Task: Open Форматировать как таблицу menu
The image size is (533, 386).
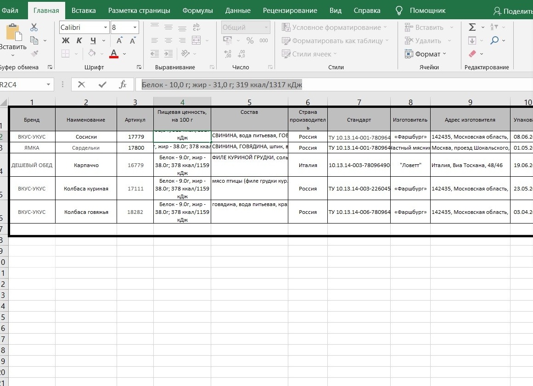Action: point(335,41)
